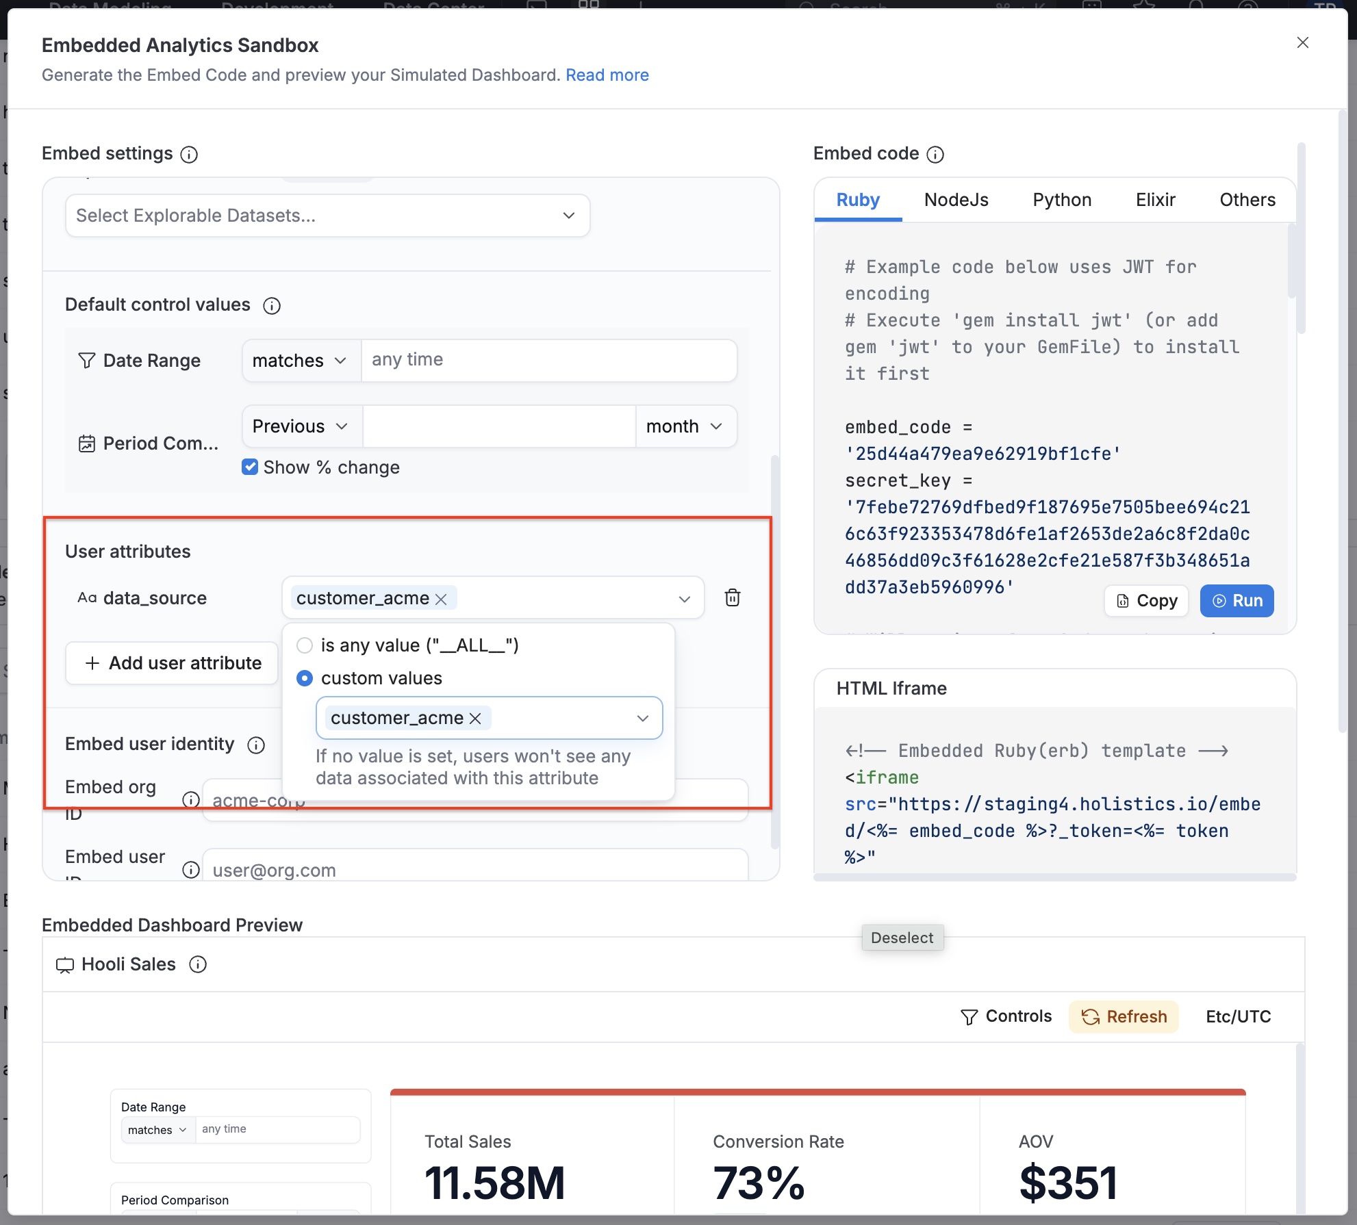Image resolution: width=1357 pixels, height=1225 pixels.
Task: Select the custom values radio button
Action: pyautogui.click(x=305, y=678)
